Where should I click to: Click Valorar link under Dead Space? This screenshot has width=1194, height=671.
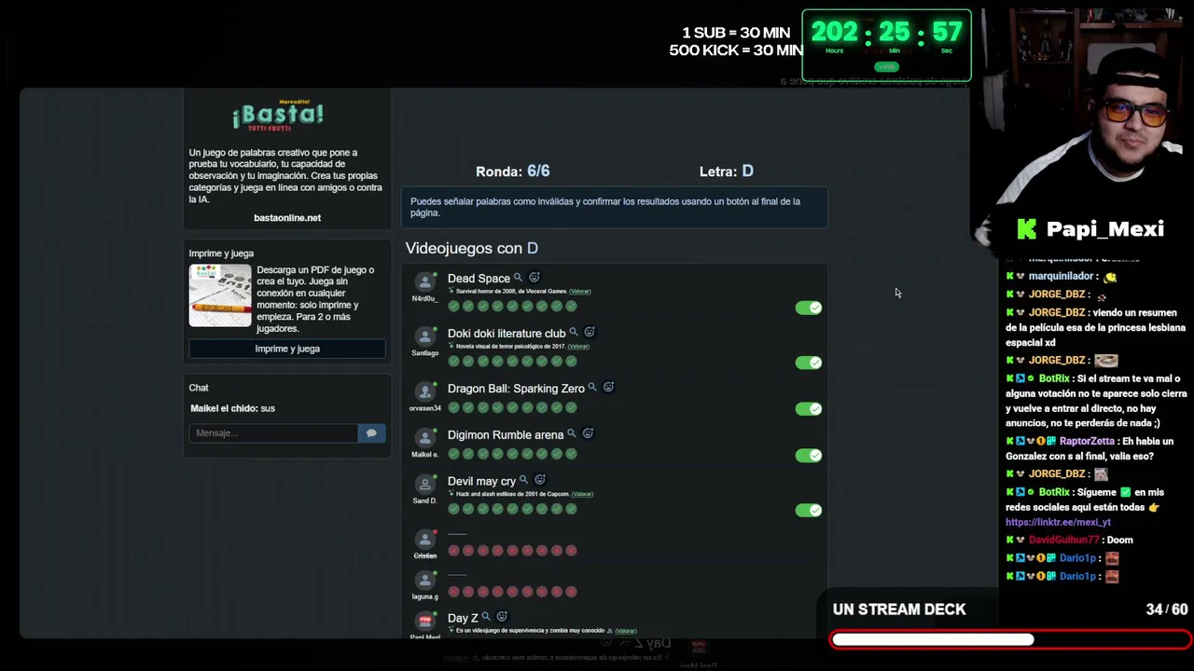(579, 292)
